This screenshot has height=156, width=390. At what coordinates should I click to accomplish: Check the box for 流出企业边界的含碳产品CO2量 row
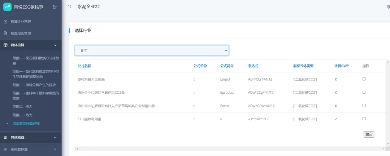364,92
